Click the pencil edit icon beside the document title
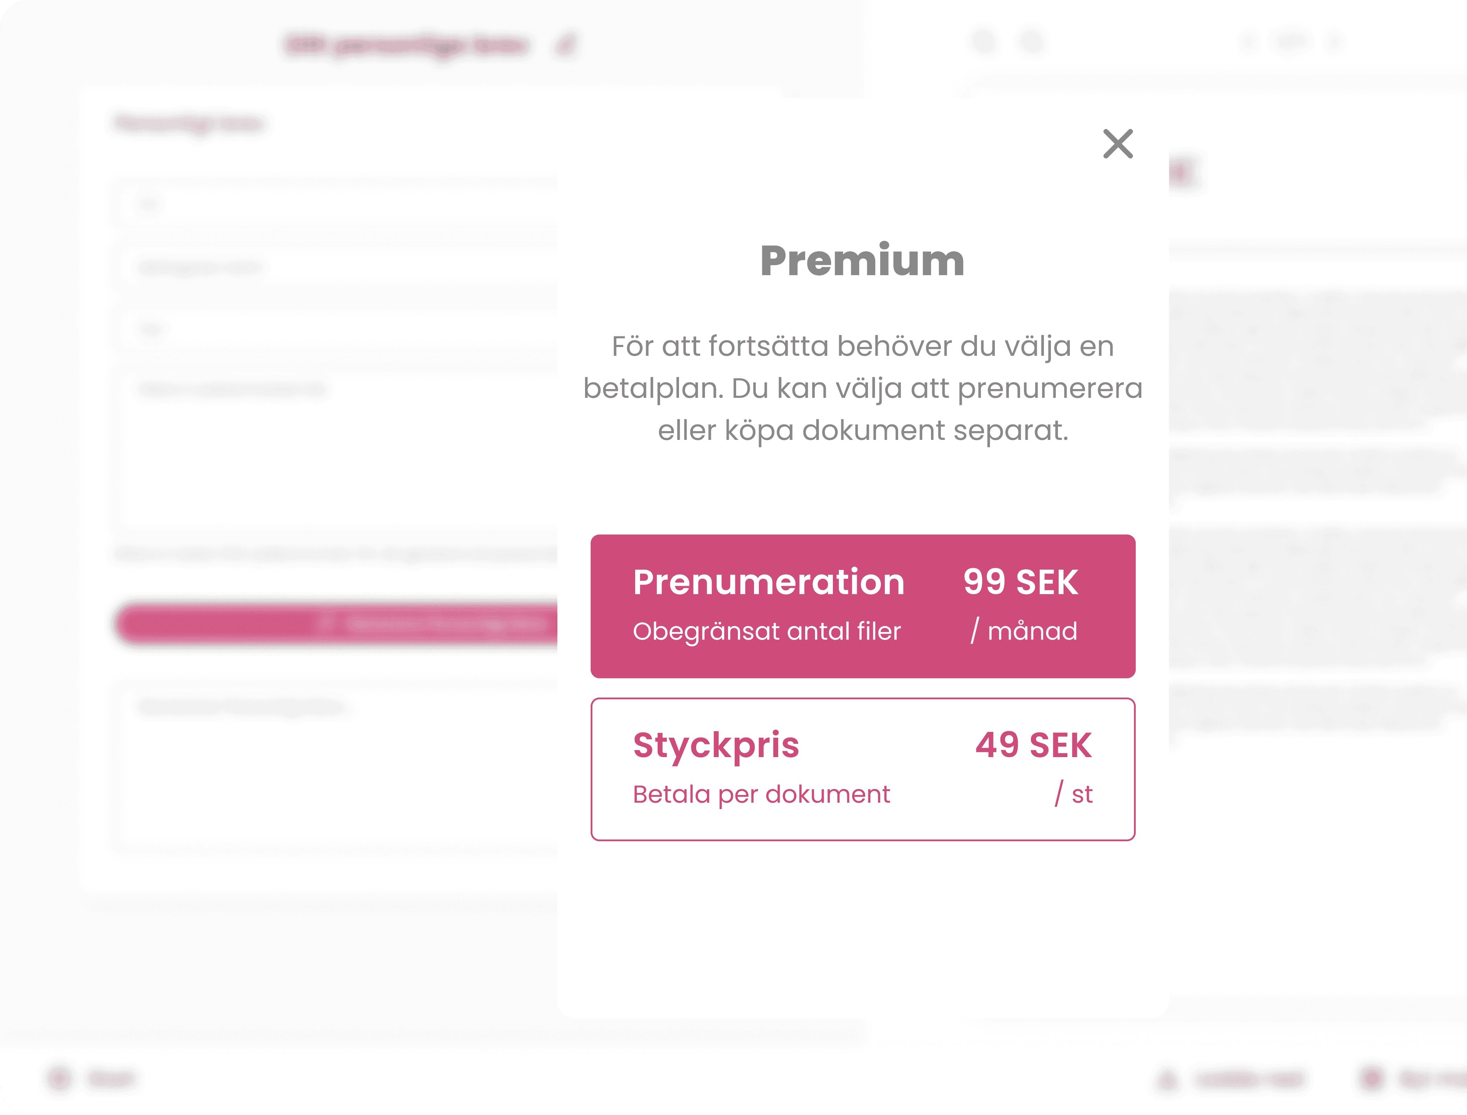Screen dimensions: 1467x1115 click(565, 45)
